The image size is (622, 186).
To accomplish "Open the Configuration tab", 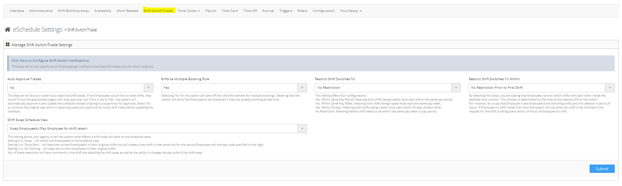I will coord(324,11).
